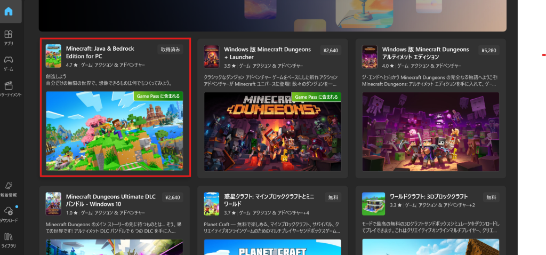This screenshot has height=255, width=546.
Task: Go to the ゲーム (Games) section
Action: click(x=9, y=62)
